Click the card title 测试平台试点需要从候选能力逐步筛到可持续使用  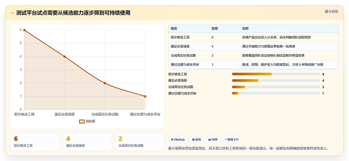[x=73, y=13]
